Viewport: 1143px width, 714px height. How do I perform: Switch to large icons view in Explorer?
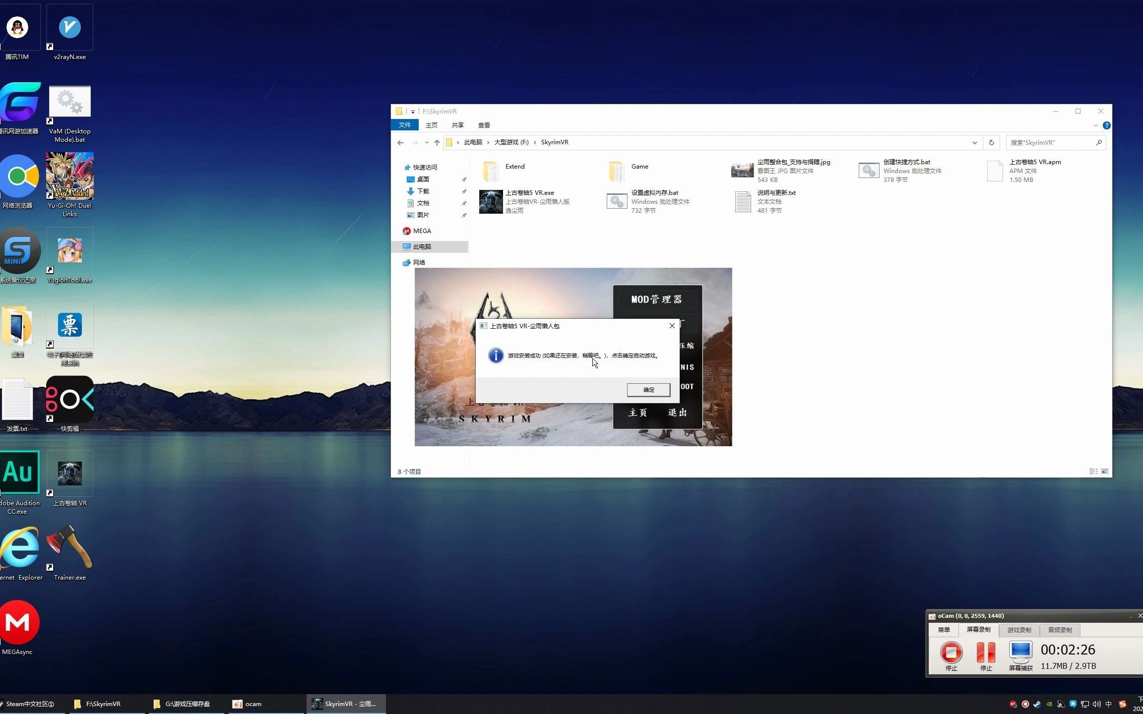click(x=1105, y=472)
